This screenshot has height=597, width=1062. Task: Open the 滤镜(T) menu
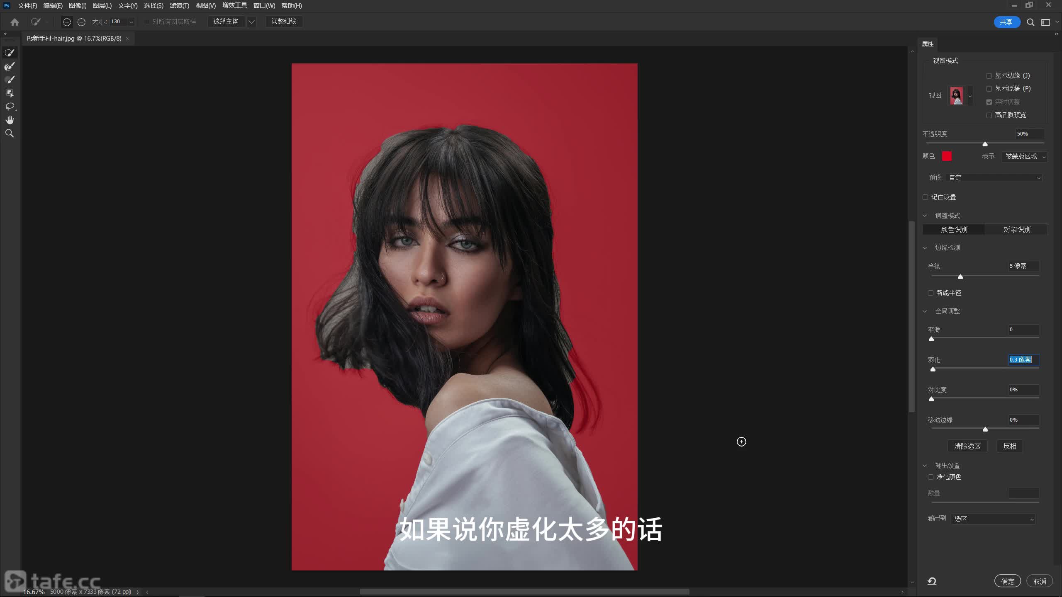click(x=179, y=6)
